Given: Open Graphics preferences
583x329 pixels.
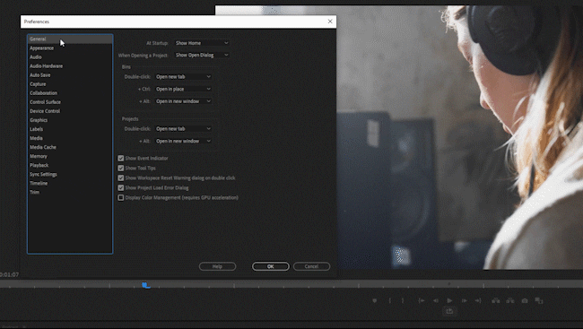Looking at the screenshot, I should coord(70,120).
